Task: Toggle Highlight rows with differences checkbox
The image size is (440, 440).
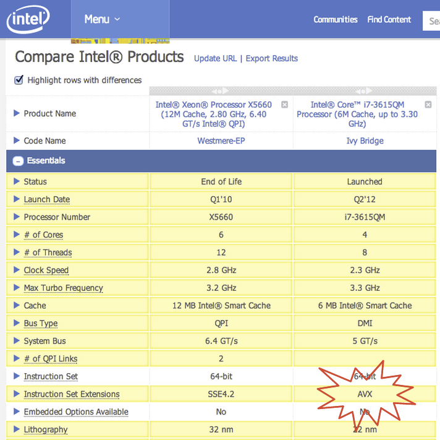Action: (19, 80)
